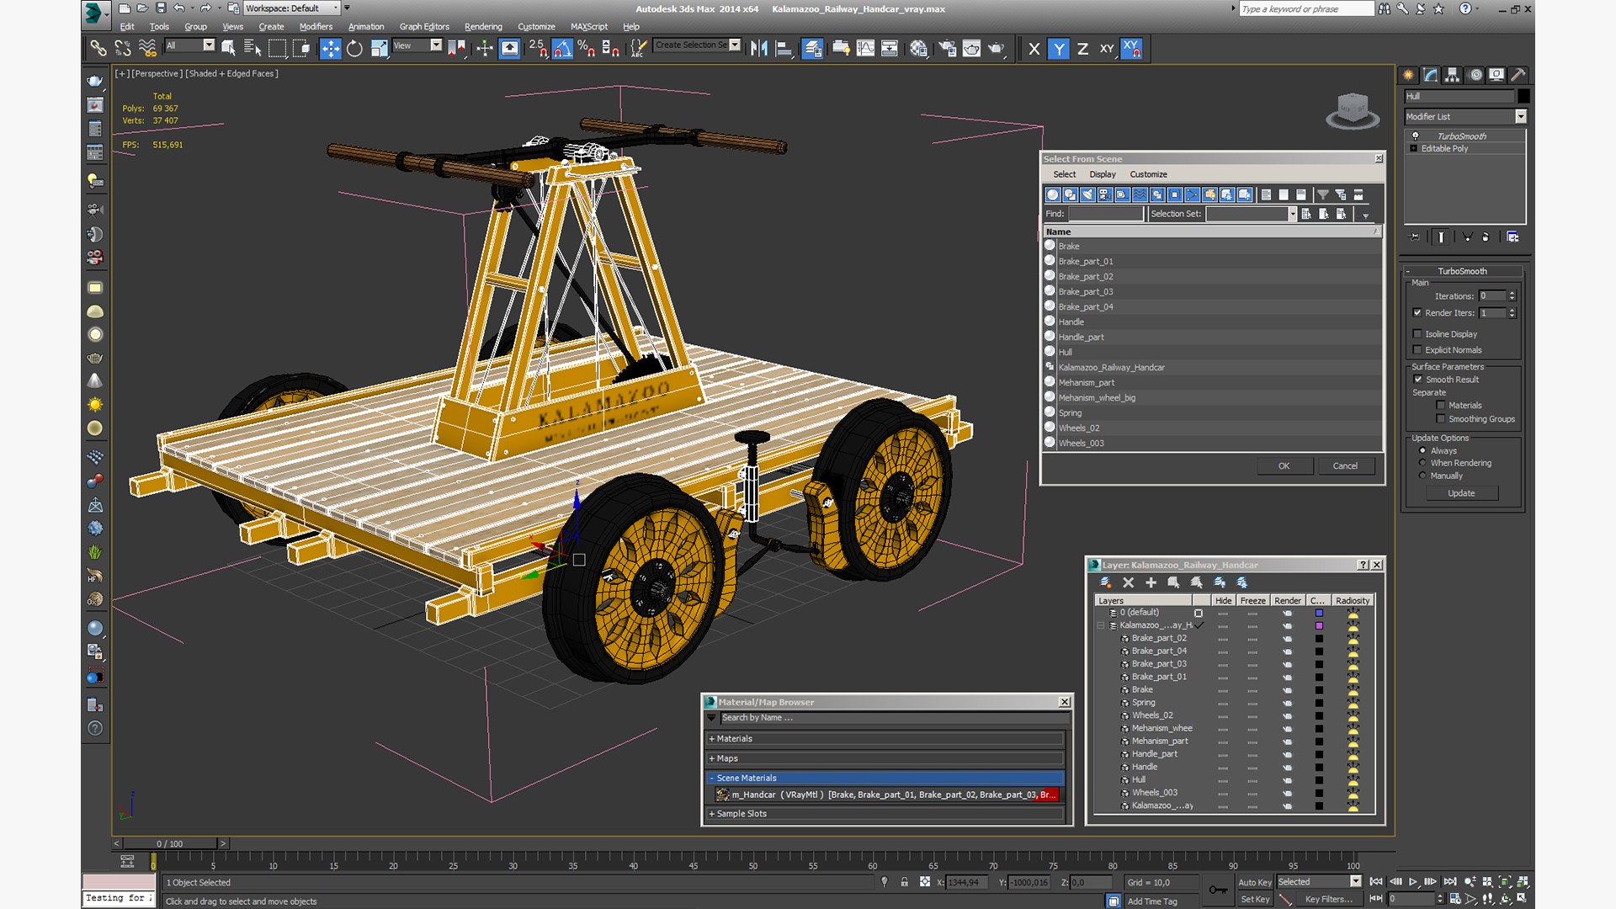Click the Play Animation button
1616x909 pixels.
(x=1412, y=882)
